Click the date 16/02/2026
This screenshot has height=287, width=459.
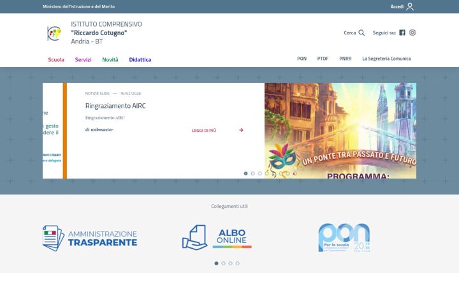click(130, 93)
